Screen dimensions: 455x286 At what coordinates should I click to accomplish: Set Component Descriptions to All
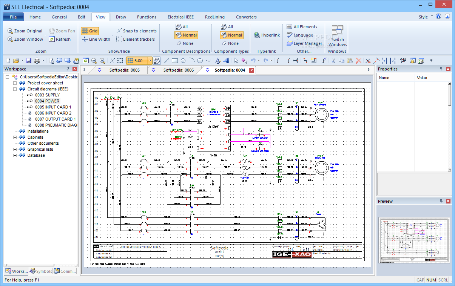(182, 27)
